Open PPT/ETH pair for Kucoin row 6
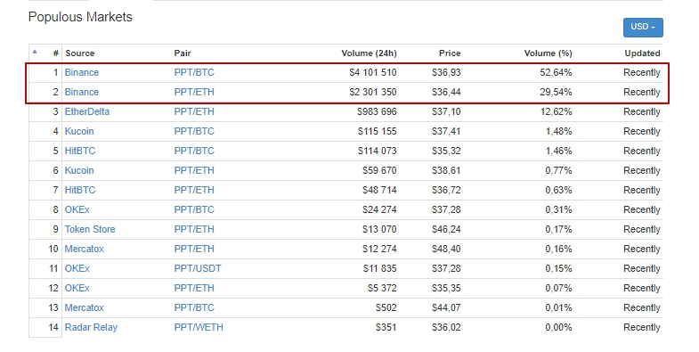The width and height of the screenshot is (699, 352). [194, 170]
